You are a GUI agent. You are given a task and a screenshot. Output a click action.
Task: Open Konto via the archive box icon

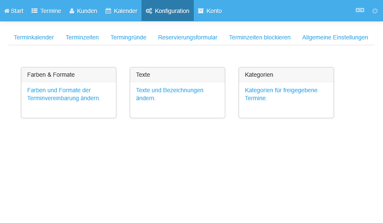coord(201,11)
